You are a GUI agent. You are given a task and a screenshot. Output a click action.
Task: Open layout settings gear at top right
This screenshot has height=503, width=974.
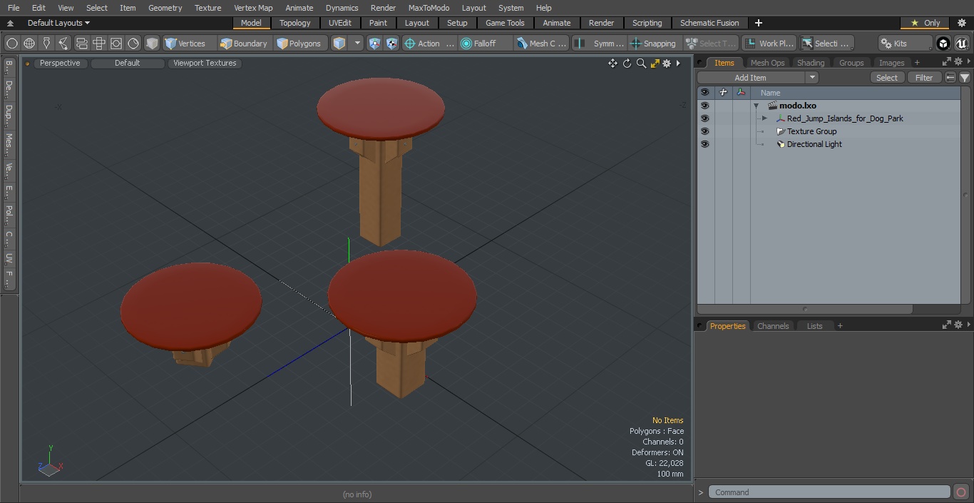click(x=961, y=23)
